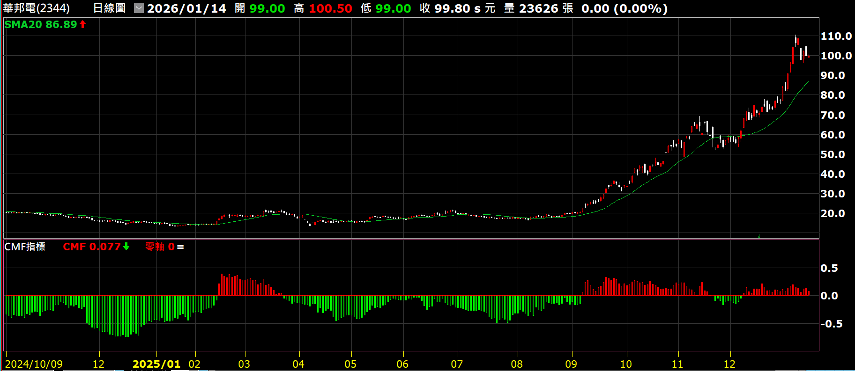
Task: Click the 2025/01 marker on time axis
Action: coord(156,364)
